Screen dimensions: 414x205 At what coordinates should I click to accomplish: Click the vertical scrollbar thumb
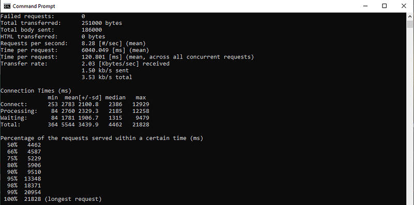[409, 24]
